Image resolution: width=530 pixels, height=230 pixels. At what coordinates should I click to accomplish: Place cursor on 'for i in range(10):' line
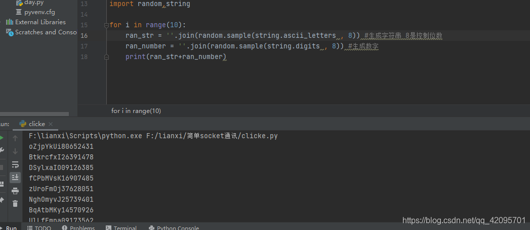[148, 25]
